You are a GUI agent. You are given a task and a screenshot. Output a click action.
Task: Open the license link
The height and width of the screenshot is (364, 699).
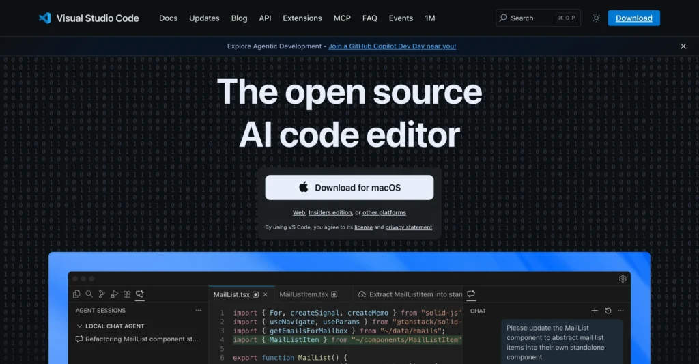(x=363, y=227)
